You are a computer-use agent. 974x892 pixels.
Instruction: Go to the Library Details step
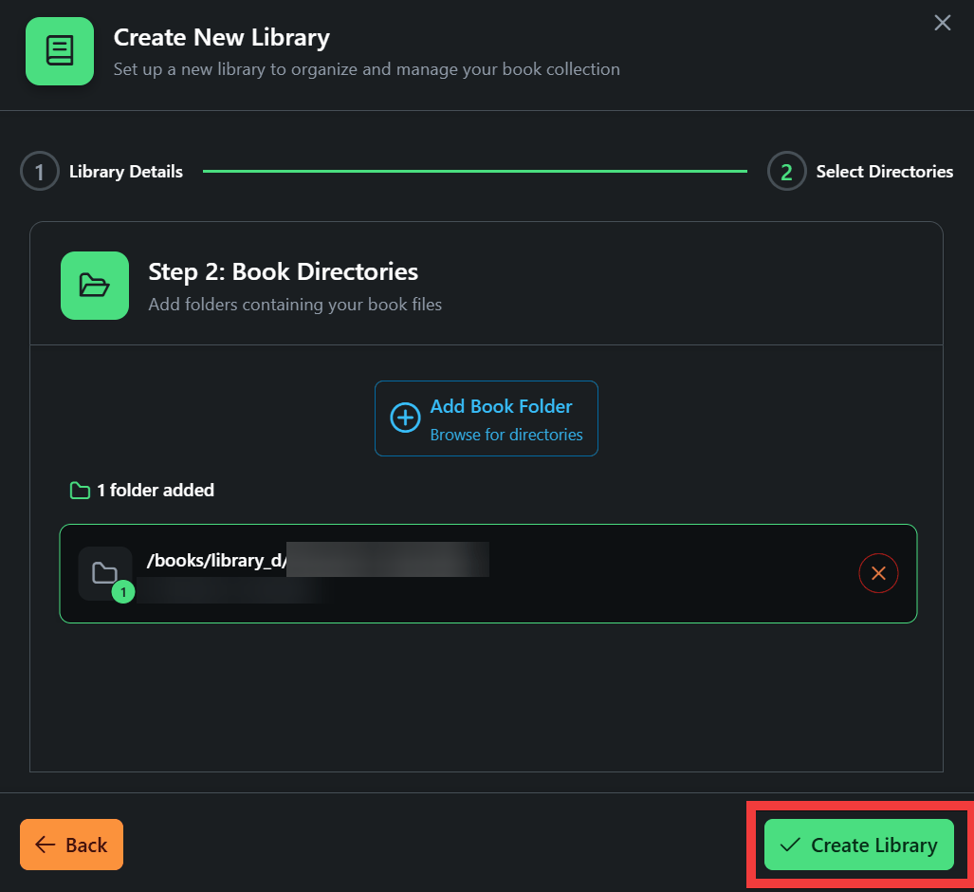pos(125,172)
